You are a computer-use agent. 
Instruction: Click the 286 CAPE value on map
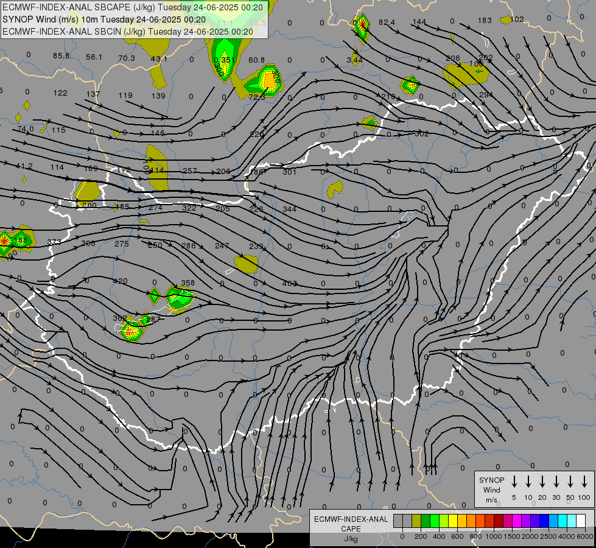click(x=189, y=245)
